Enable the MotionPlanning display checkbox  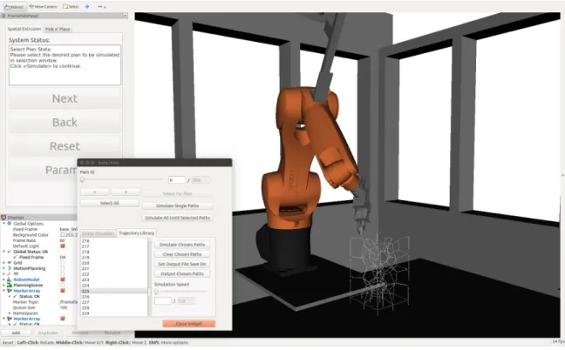(x=63, y=268)
